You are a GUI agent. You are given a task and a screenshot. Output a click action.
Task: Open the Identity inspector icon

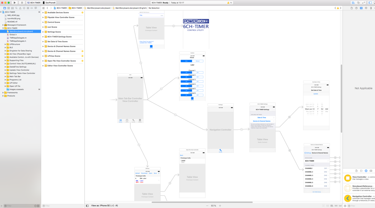pos(361,8)
